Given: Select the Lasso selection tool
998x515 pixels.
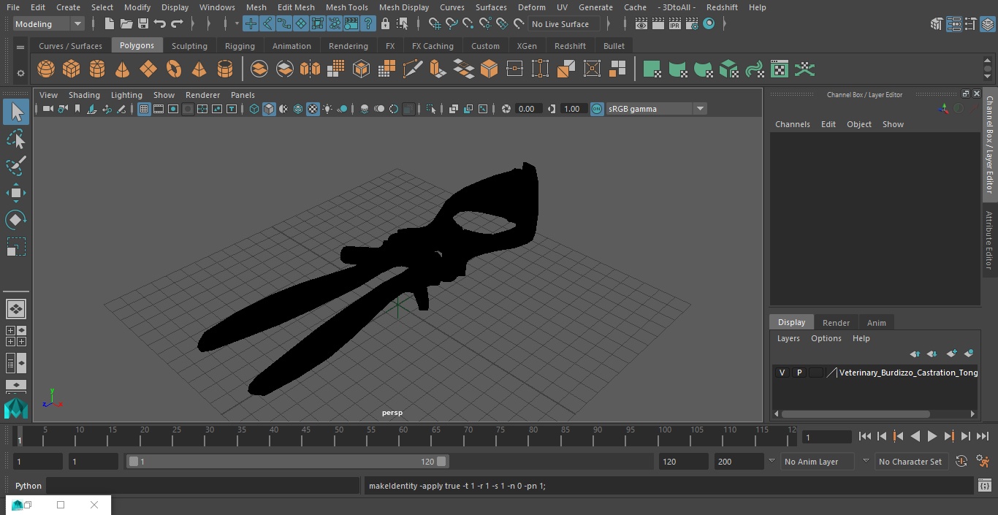Looking at the screenshot, I should pyautogui.click(x=16, y=139).
